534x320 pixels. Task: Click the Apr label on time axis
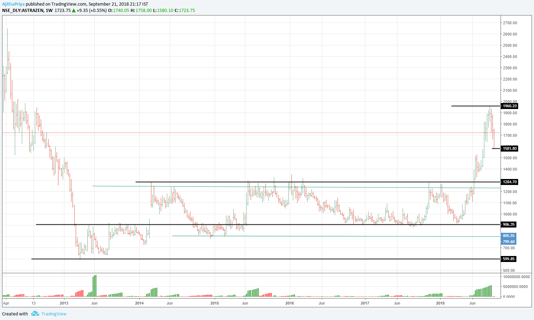coord(6,303)
